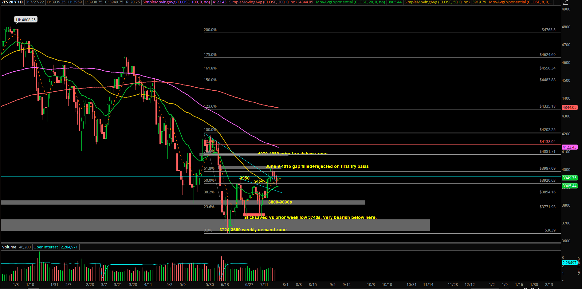Click the 4070-4080 prior breakdown zone annotation
The image size is (582, 289).
click(292, 154)
